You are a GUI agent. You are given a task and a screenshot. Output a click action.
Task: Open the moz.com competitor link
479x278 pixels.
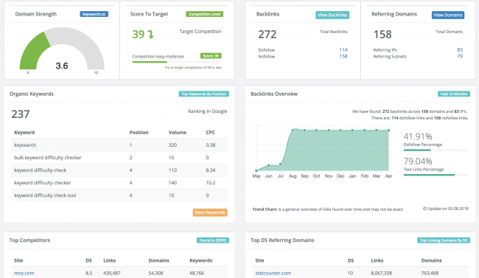(x=24, y=273)
